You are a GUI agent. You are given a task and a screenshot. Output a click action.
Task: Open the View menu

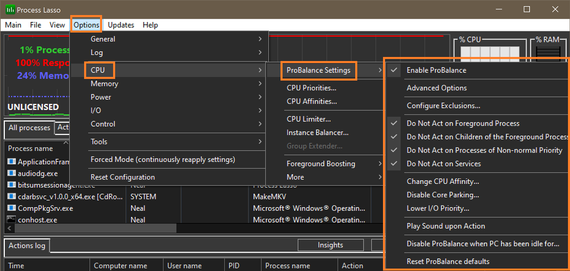(x=57, y=25)
